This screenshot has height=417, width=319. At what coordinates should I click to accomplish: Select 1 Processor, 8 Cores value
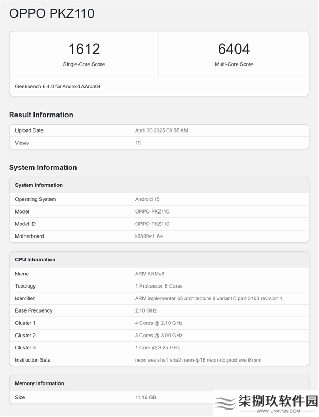click(x=159, y=286)
